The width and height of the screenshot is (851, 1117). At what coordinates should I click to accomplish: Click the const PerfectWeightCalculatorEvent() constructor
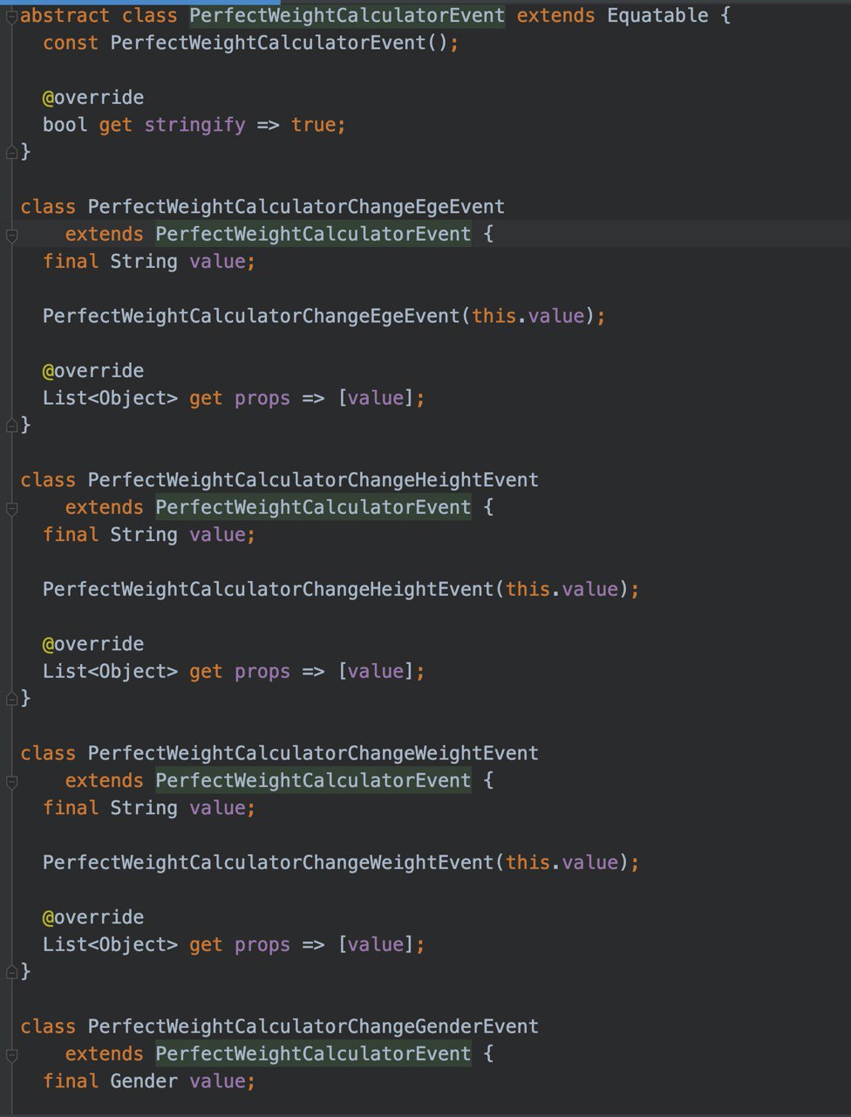268,43
